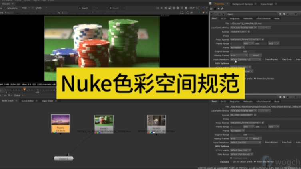This screenshot has width=301, height=169.
Task: Select the Viewer1 node
Action: click(64, 159)
